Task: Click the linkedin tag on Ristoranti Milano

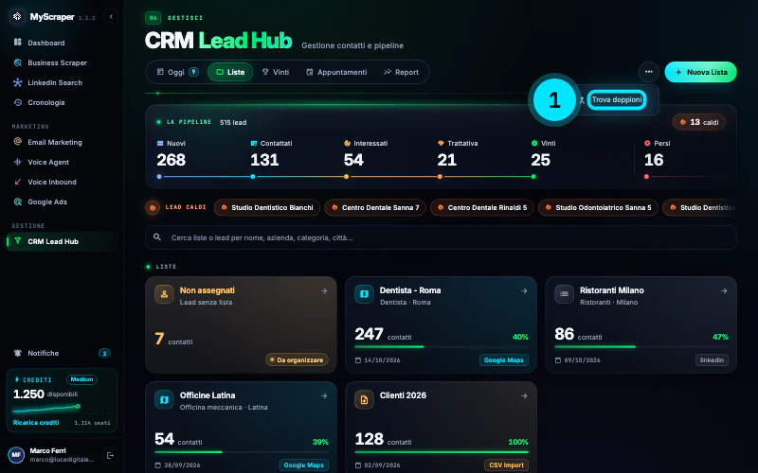Action: point(712,360)
